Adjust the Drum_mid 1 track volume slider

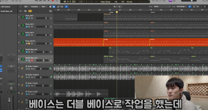tap(43, 18)
